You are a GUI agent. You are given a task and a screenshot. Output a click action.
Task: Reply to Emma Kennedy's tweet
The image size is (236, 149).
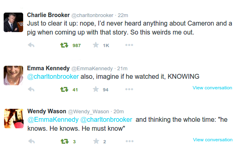tap(31, 89)
